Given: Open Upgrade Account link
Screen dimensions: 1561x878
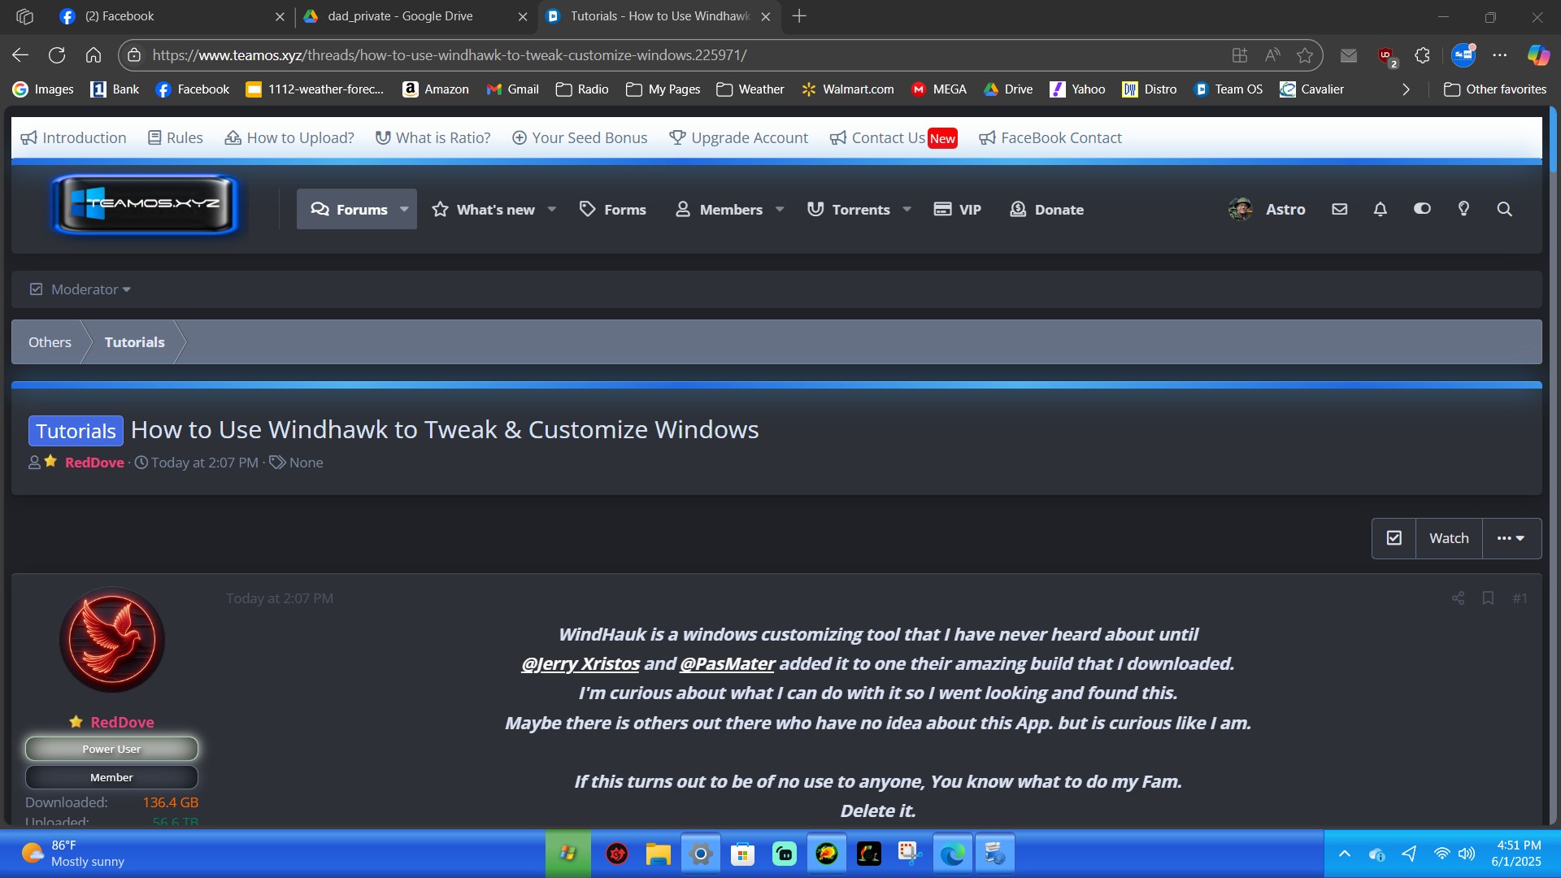Looking at the screenshot, I should (x=739, y=137).
